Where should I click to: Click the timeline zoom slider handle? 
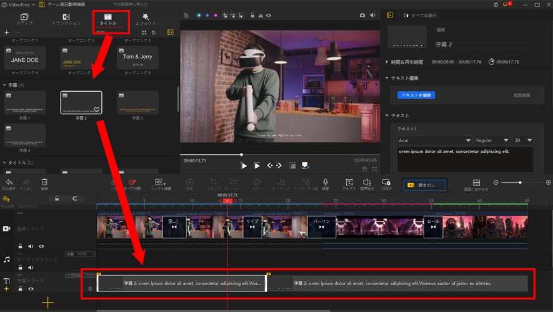(x=520, y=182)
